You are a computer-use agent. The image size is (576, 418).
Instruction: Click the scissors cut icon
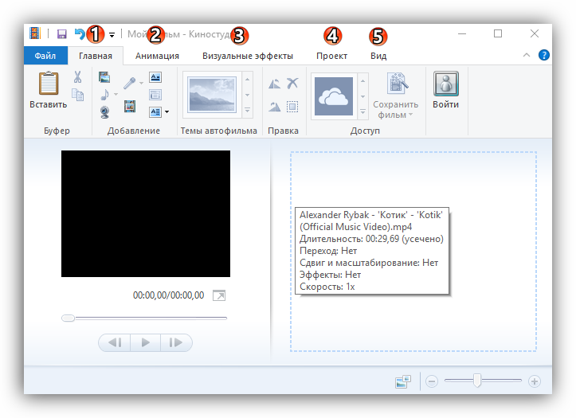tap(78, 77)
